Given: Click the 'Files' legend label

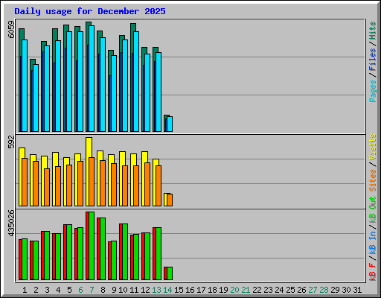Looking at the screenshot, I should click(373, 60).
